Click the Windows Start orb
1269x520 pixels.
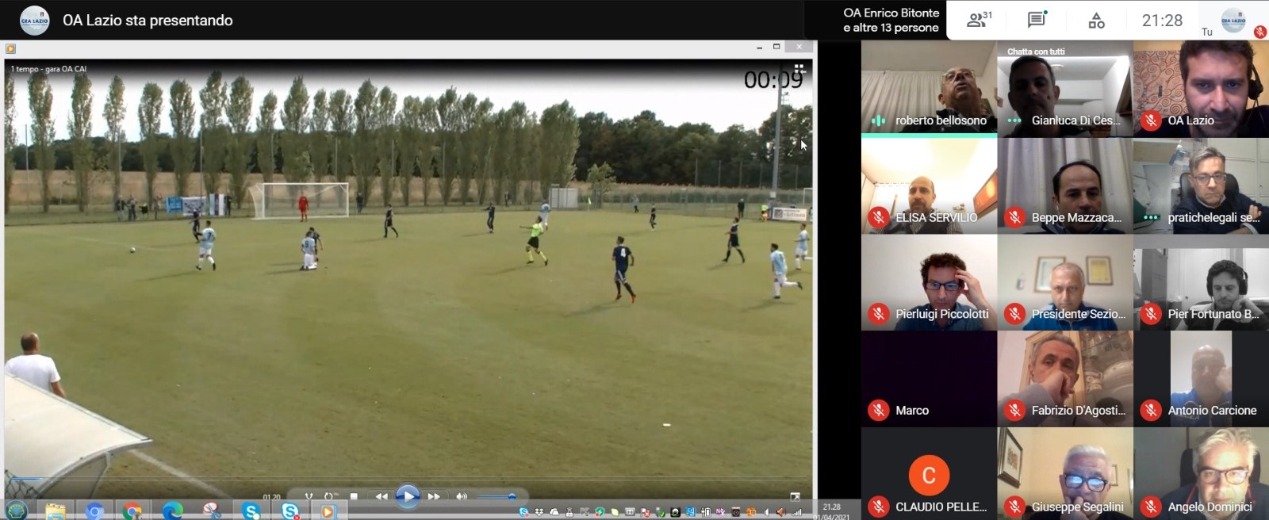(x=17, y=510)
